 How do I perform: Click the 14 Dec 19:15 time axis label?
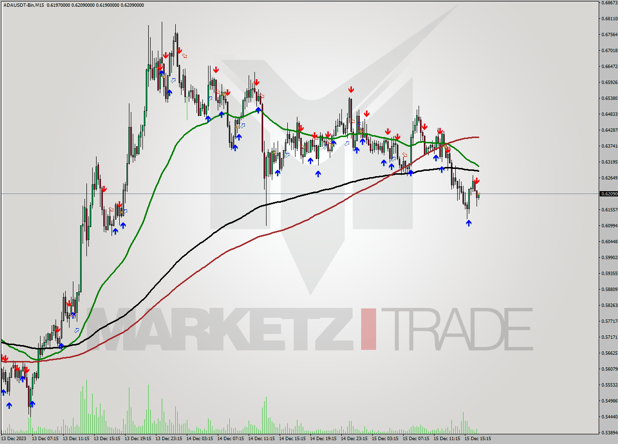click(323, 439)
